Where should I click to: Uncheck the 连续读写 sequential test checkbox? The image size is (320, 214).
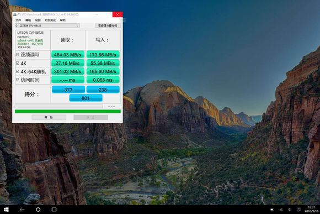point(18,54)
